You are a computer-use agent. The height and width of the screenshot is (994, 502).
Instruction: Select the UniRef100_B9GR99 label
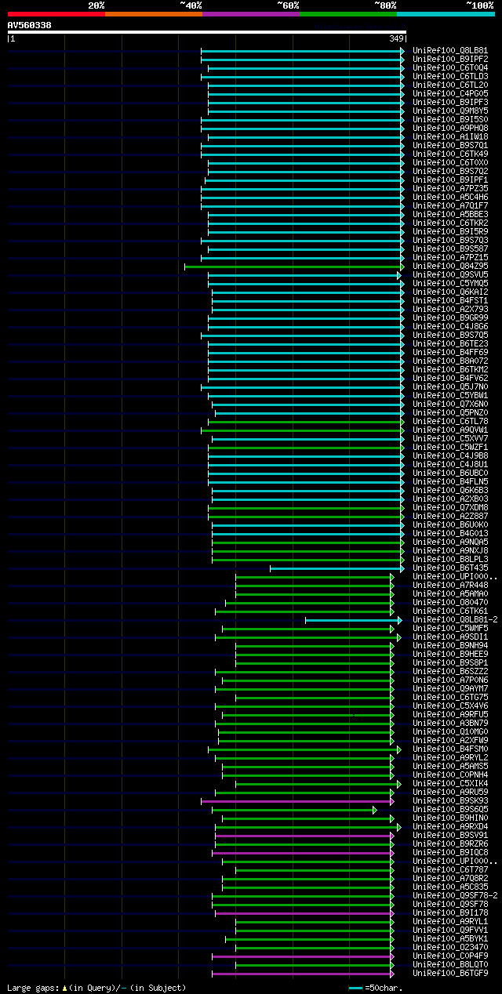(x=450, y=318)
